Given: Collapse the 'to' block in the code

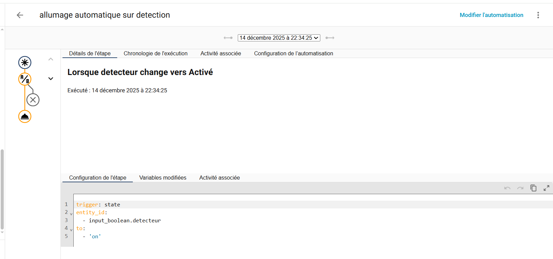Looking at the screenshot, I should point(71,230).
